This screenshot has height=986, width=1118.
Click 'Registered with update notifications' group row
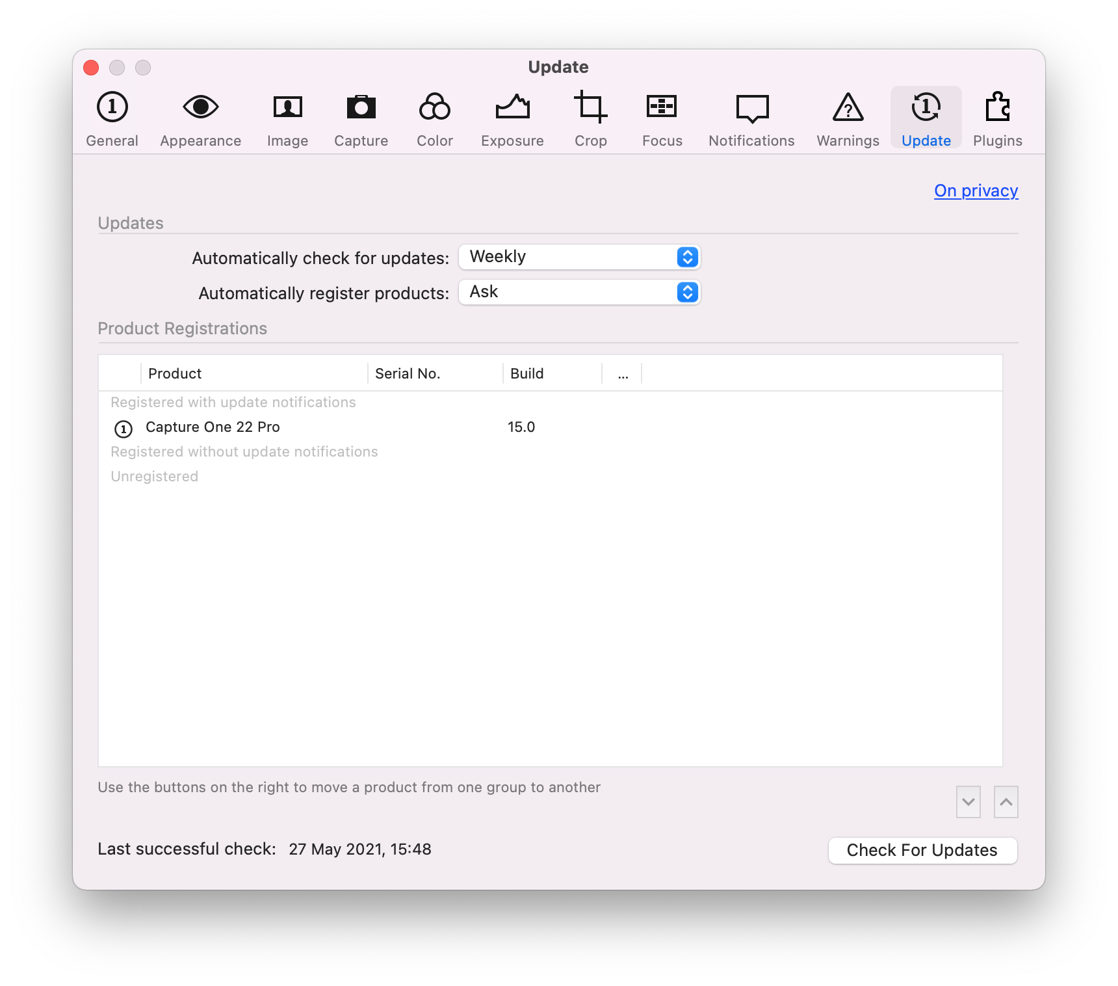click(x=551, y=403)
